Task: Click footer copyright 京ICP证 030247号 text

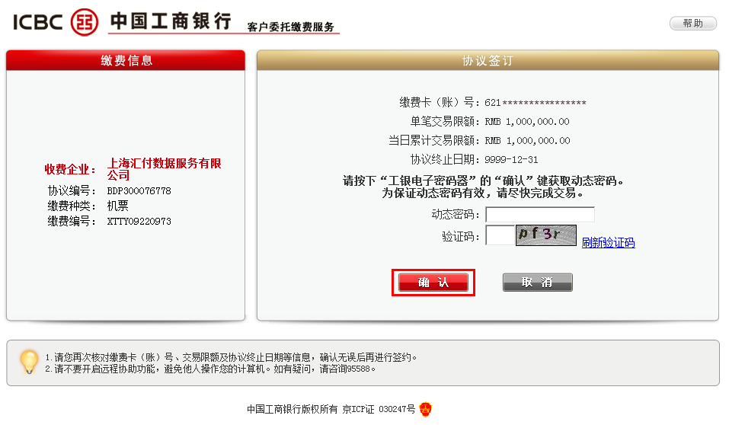Action: (379, 409)
